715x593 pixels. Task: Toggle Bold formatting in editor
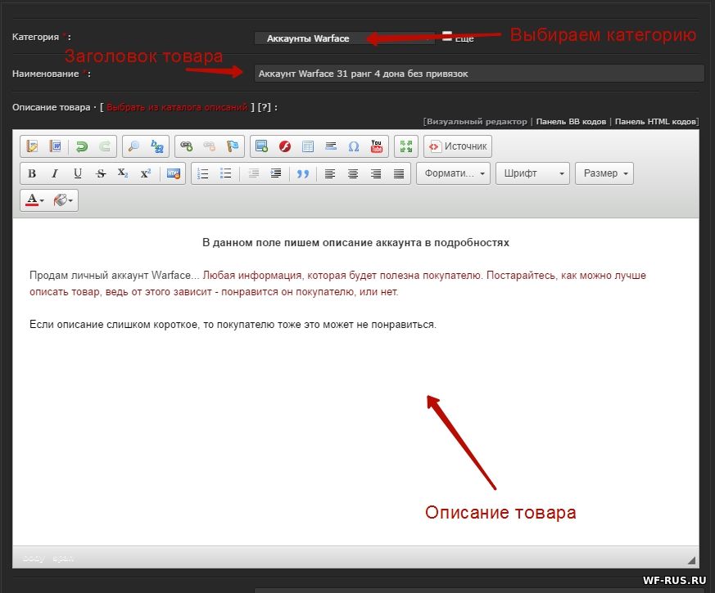(32, 173)
